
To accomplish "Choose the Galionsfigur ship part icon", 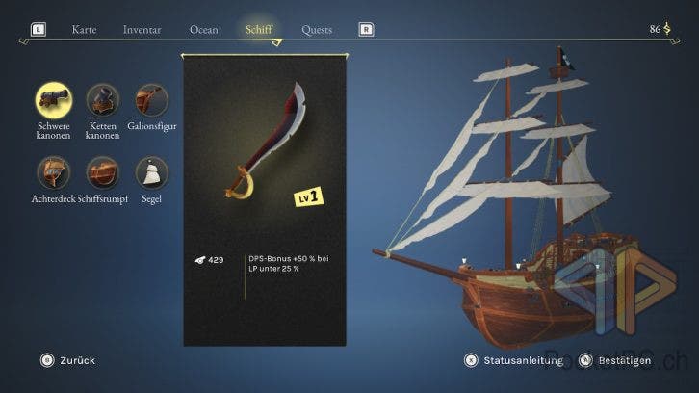I will pos(151,100).
